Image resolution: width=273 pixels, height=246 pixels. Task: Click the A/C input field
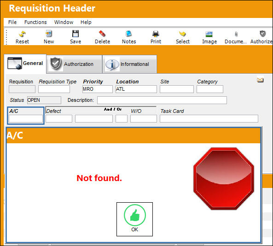click(x=26, y=119)
